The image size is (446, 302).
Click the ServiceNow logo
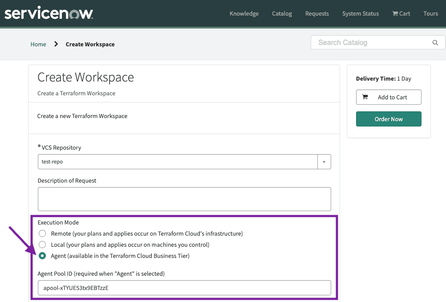point(48,13)
